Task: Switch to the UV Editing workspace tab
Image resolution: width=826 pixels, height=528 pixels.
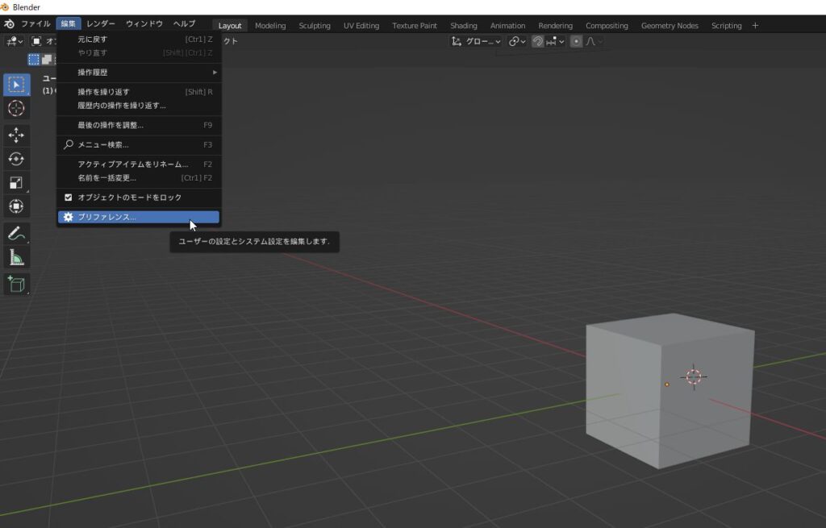Action: click(361, 25)
